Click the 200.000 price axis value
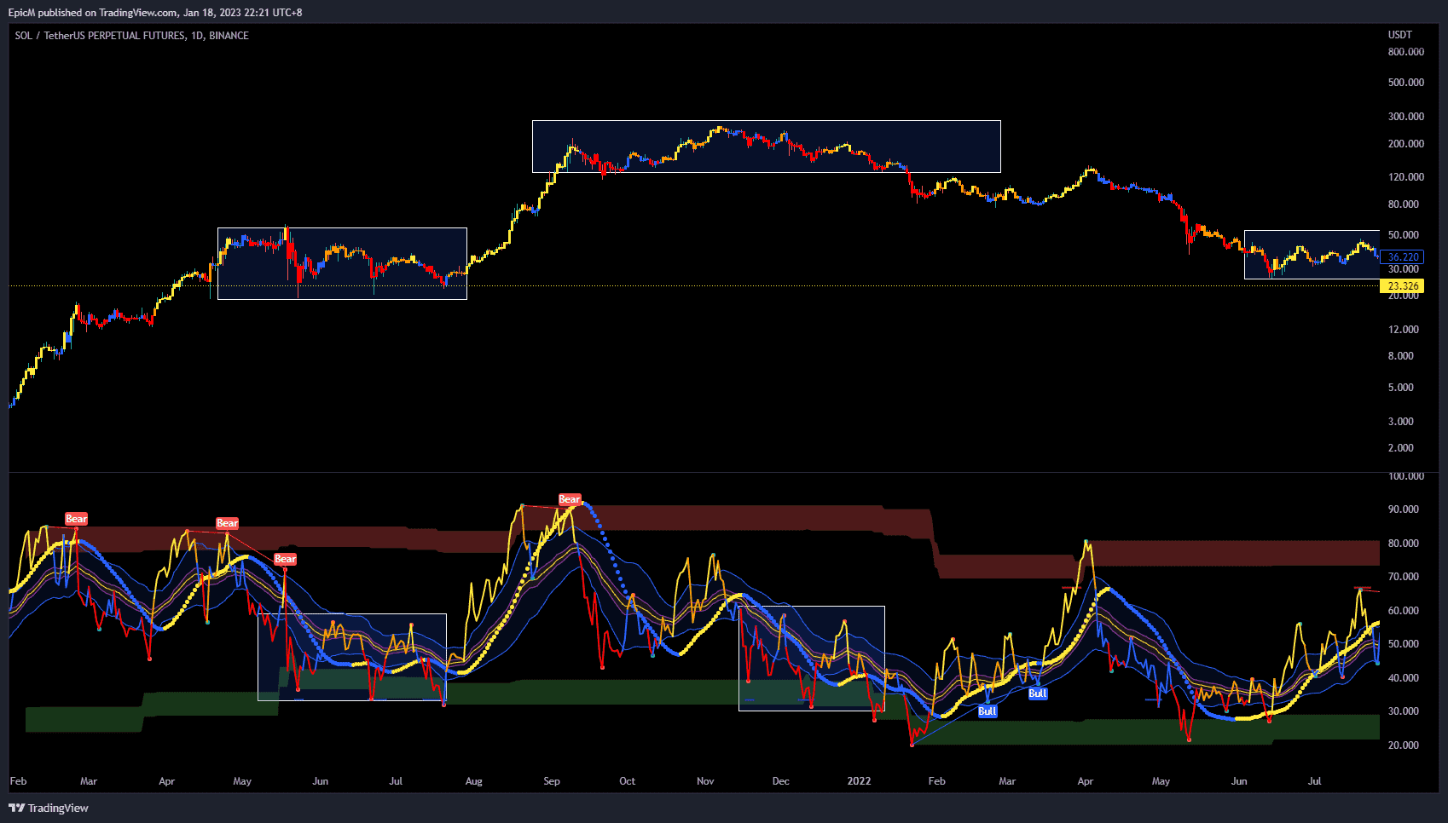1448x823 pixels. coord(1406,144)
